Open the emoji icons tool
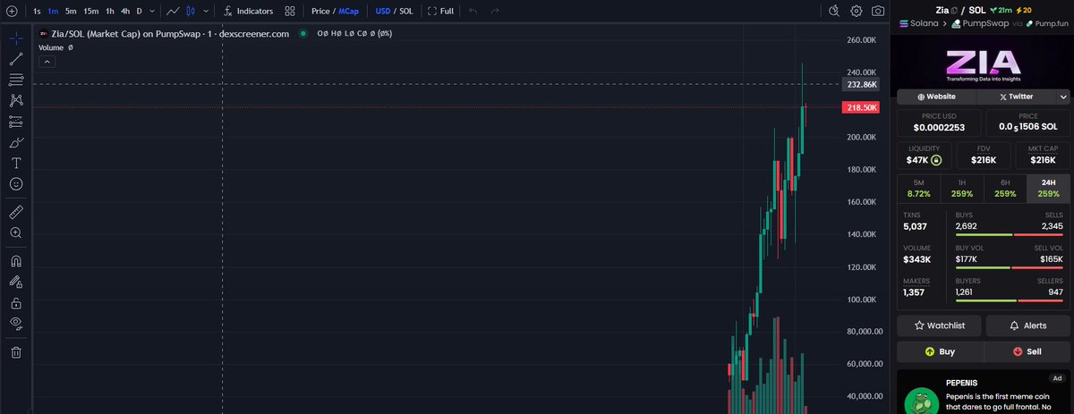The image size is (1074, 414). click(x=15, y=184)
